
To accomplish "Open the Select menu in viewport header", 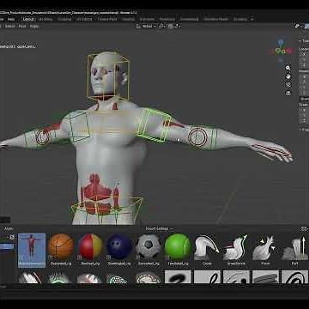I will tap(9, 26).
